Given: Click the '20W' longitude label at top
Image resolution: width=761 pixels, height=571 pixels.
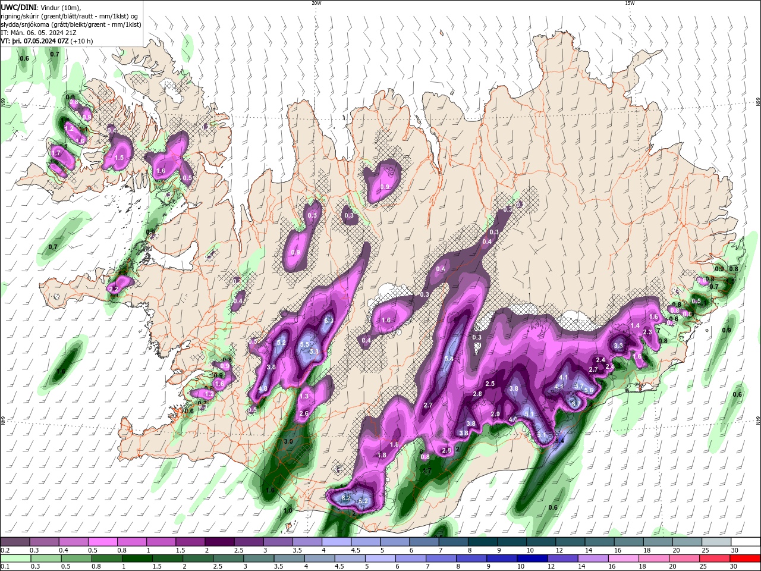Looking at the screenshot, I should [316, 3].
